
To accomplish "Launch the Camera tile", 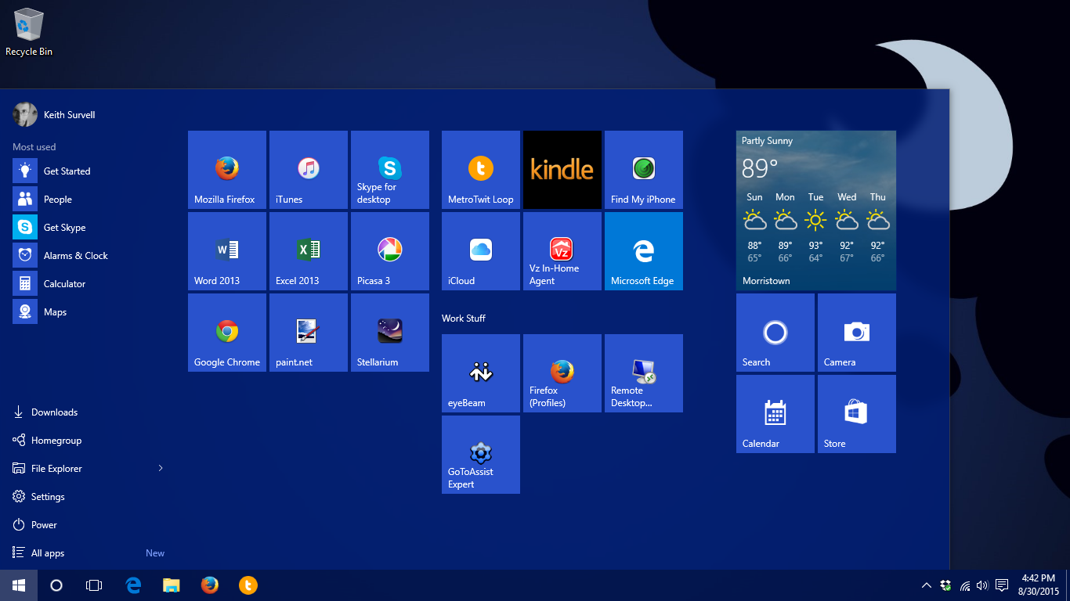I will [857, 333].
